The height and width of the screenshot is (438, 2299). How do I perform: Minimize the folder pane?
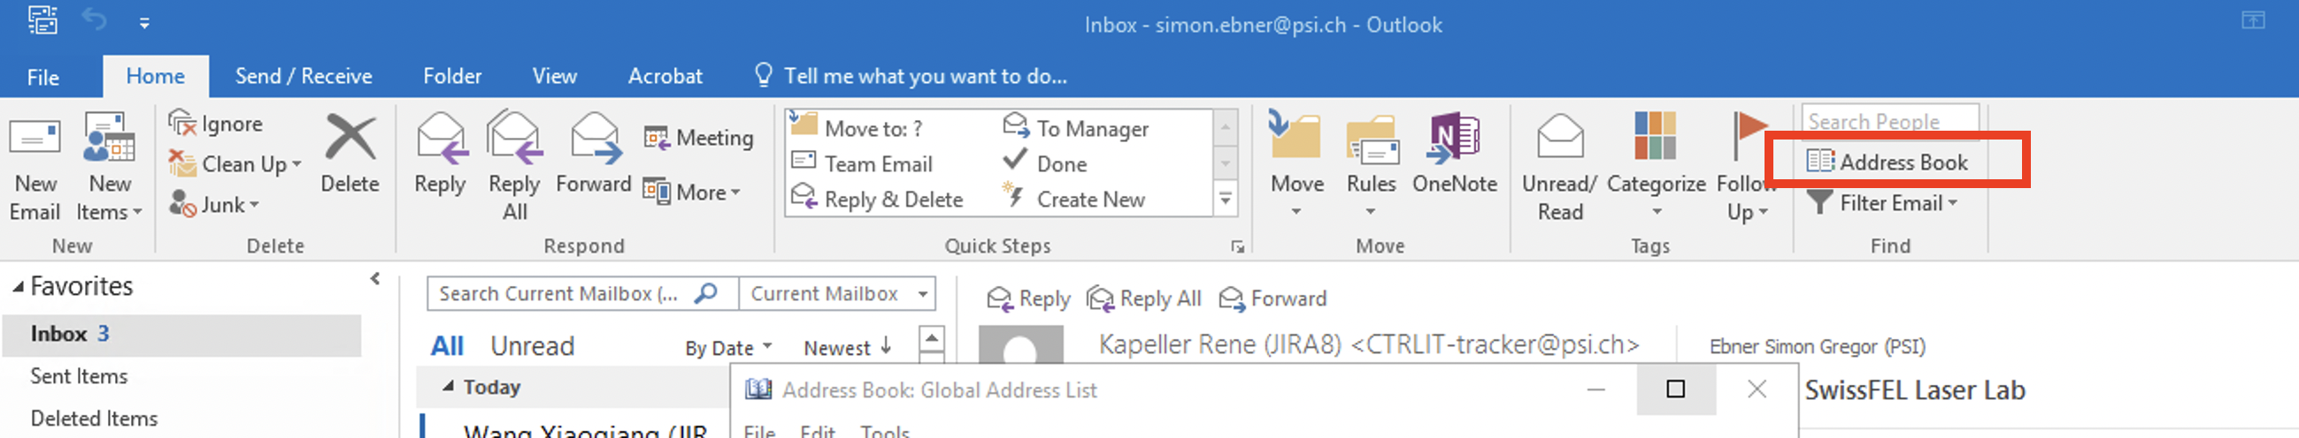coord(375,279)
